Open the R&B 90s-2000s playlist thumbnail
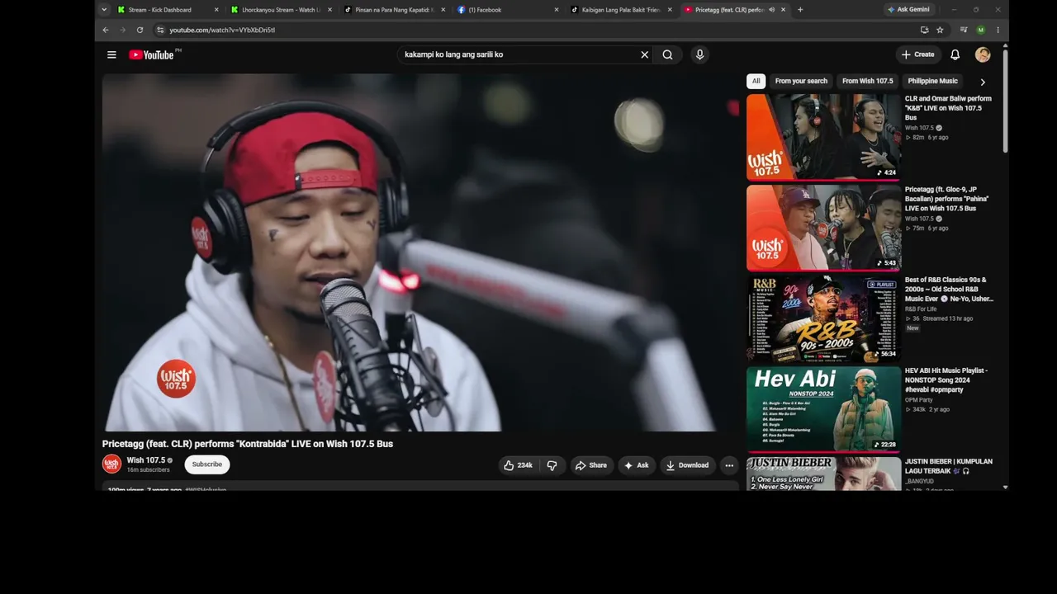This screenshot has height=594, width=1057. [823, 318]
